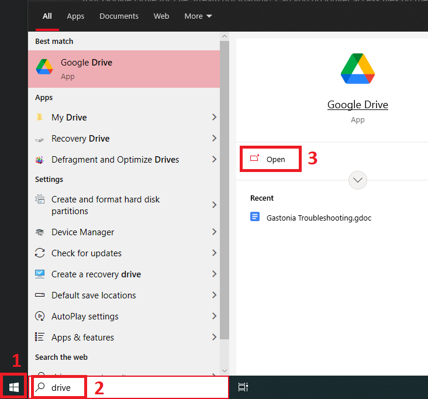Expand Recovery Drive result arrow
This screenshot has height=399, width=428.
click(214, 138)
